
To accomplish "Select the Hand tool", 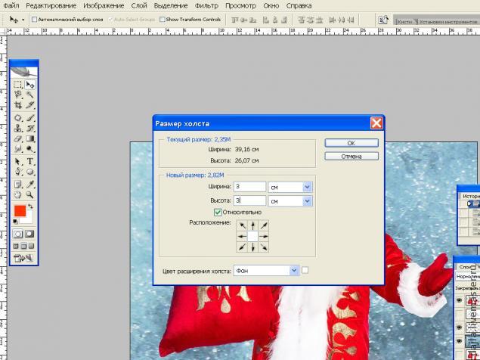I will tap(18, 194).
